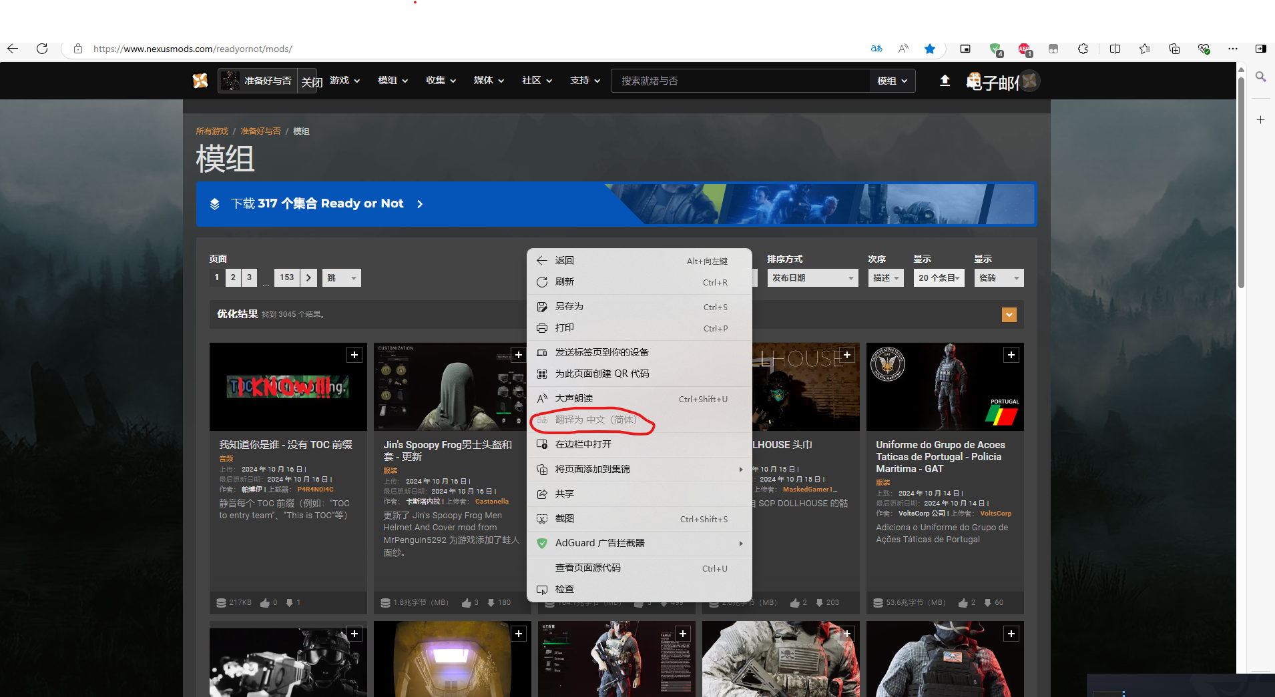
Task: Toggle the sidebar icon at the toolbar's far right
Action: click(x=1260, y=49)
